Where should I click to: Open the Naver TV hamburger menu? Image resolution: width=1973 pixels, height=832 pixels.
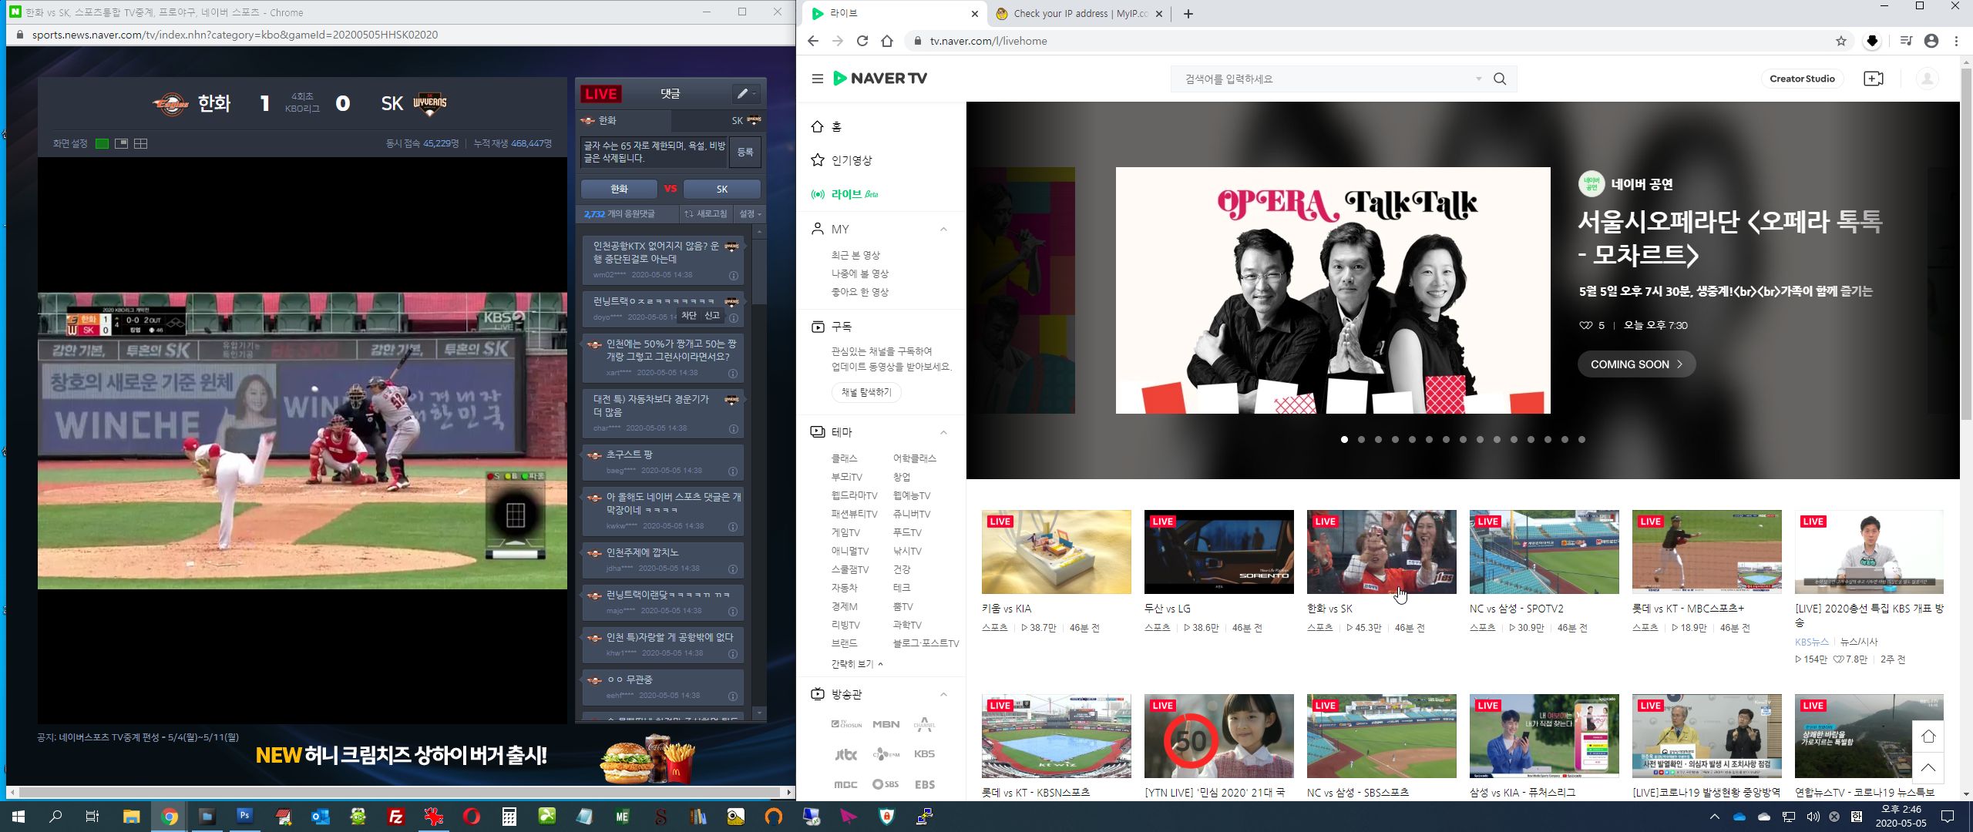click(x=817, y=79)
